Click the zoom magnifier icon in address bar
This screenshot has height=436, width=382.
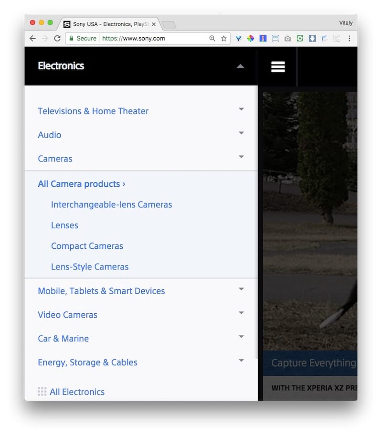coord(212,38)
